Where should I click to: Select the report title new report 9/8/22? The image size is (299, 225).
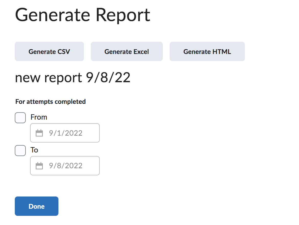click(73, 78)
